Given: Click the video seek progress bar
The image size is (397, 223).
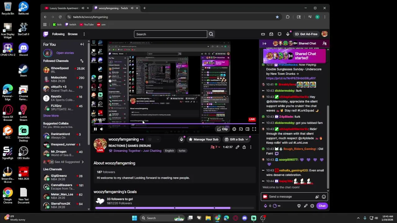Looking at the screenshot, I should pos(175,124).
